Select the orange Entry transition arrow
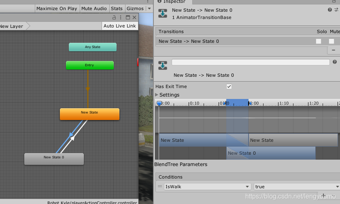Image resolution: width=340 pixels, height=204 pixels. coord(88,89)
